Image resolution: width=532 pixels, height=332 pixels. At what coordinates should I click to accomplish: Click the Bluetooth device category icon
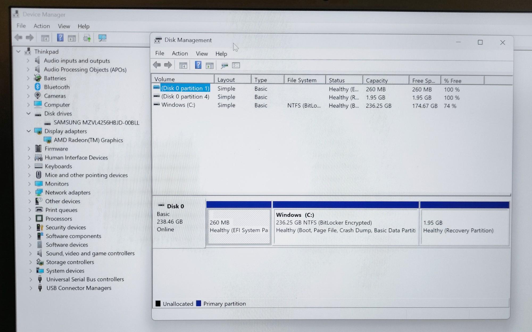[38, 87]
